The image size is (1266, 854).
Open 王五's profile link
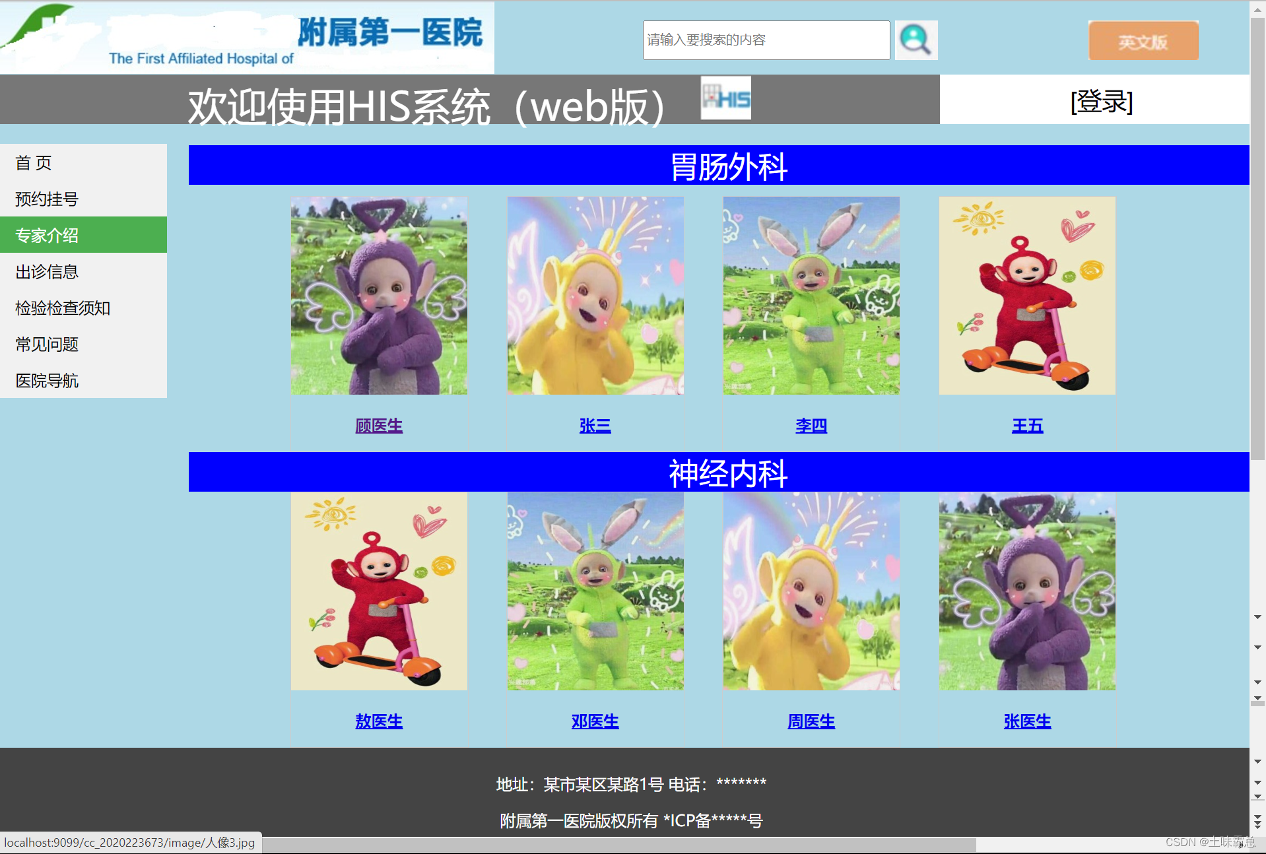(1026, 426)
